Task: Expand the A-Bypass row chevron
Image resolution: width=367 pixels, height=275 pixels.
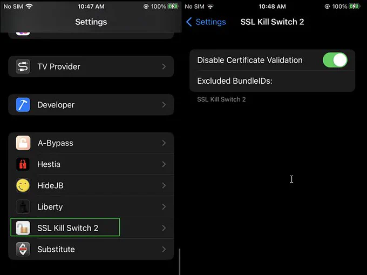Action: point(164,143)
